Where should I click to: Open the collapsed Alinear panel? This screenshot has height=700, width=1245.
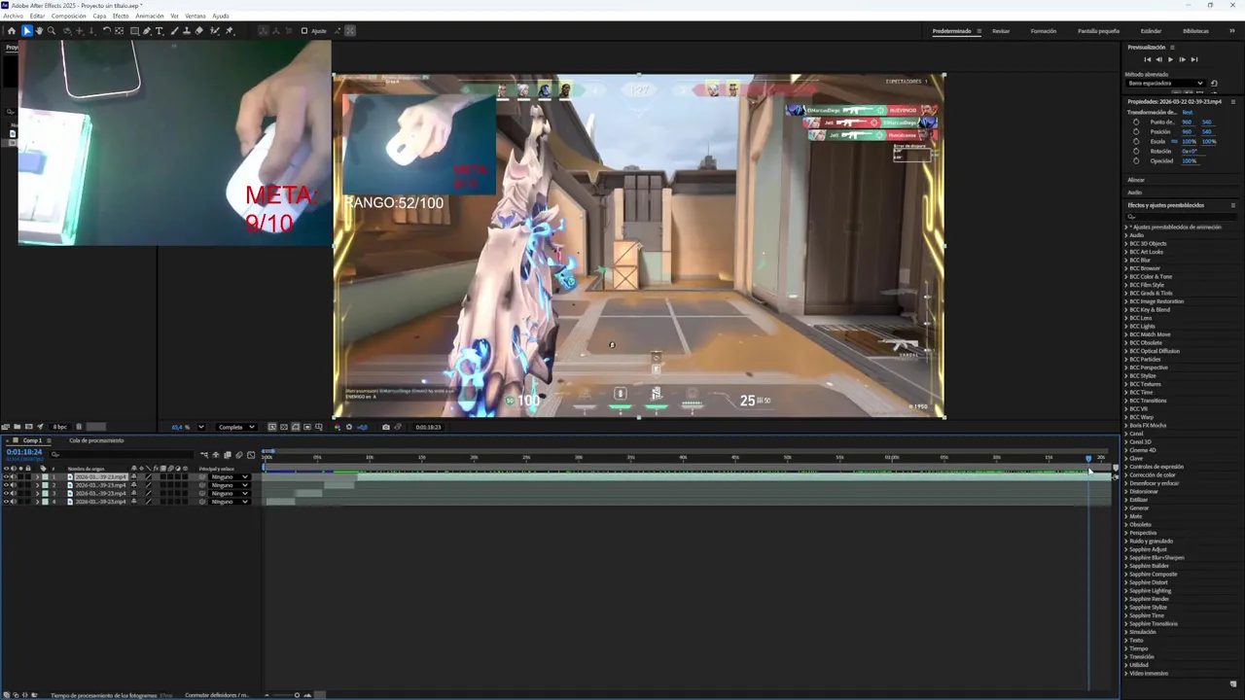click(x=1136, y=180)
